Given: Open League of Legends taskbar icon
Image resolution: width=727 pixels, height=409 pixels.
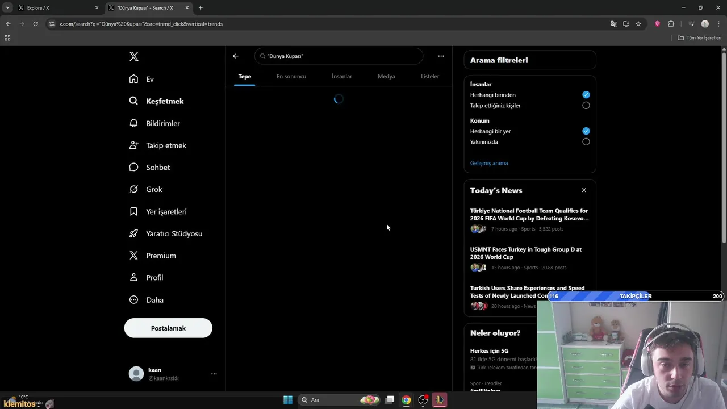Looking at the screenshot, I should point(439,400).
